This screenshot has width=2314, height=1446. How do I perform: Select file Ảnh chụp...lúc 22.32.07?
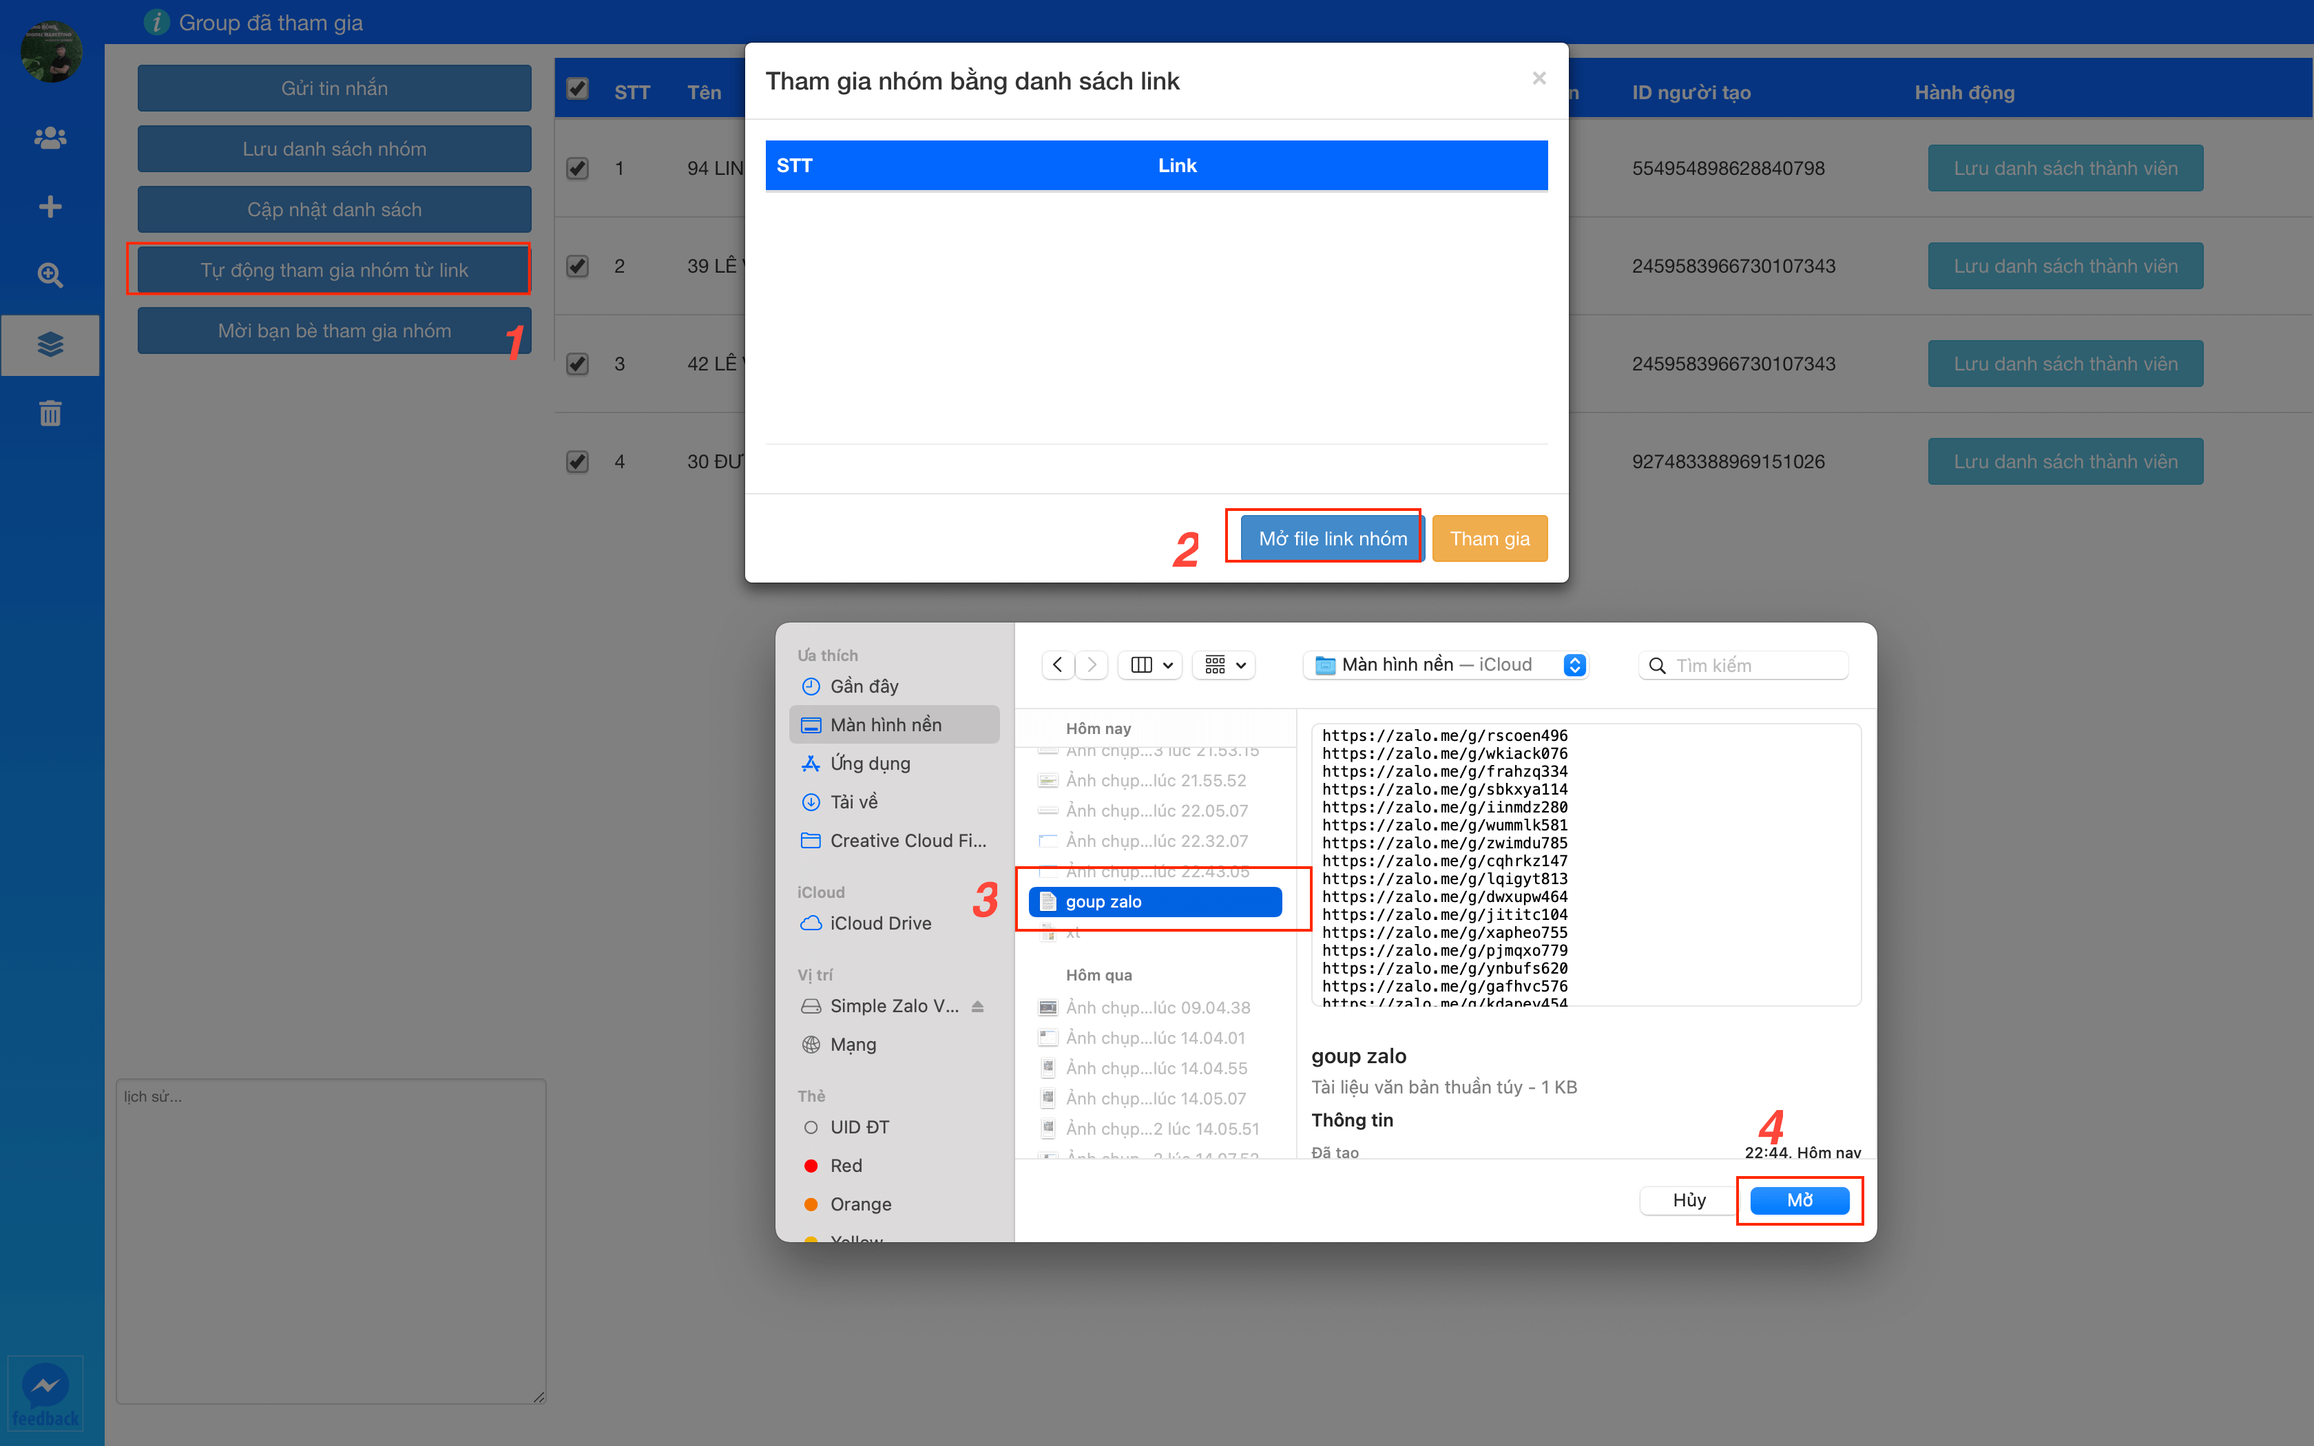coord(1155,841)
